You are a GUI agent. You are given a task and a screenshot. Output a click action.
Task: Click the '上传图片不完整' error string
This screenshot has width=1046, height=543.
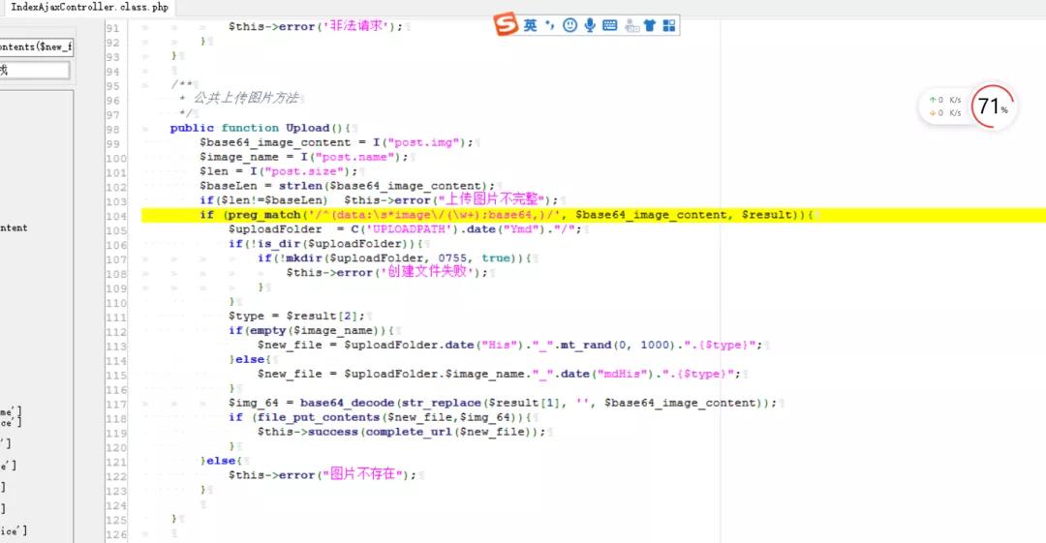point(492,199)
